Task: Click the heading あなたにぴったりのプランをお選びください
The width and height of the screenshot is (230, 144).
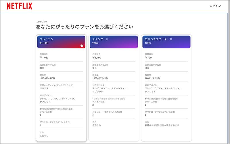Action: click(85, 27)
